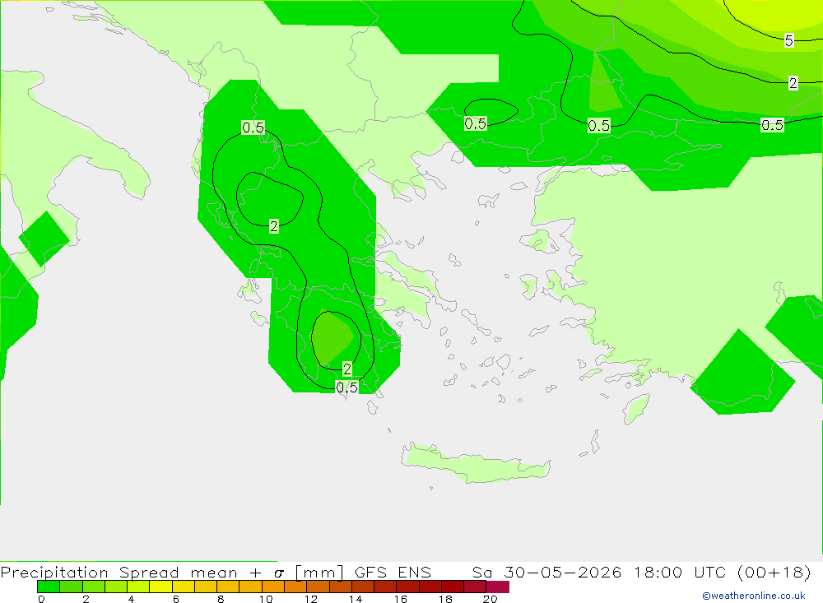Viewport: 823px width, 603px height.
Task: Click the legend tick label 4
Action: [x=131, y=599]
